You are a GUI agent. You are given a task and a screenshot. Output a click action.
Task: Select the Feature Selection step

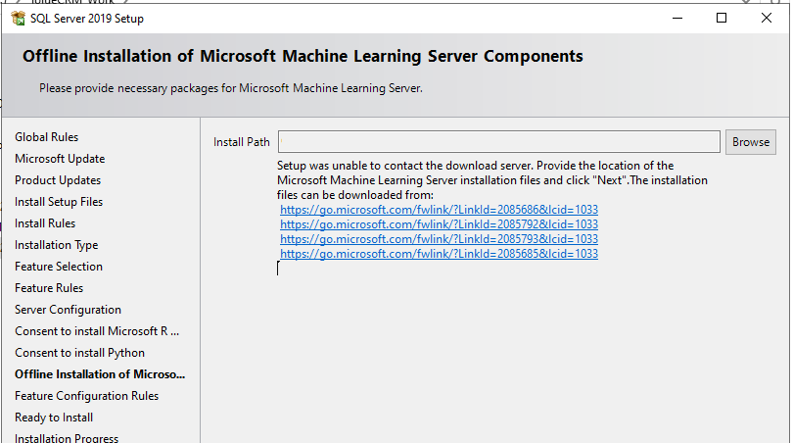[x=59, y=267]
